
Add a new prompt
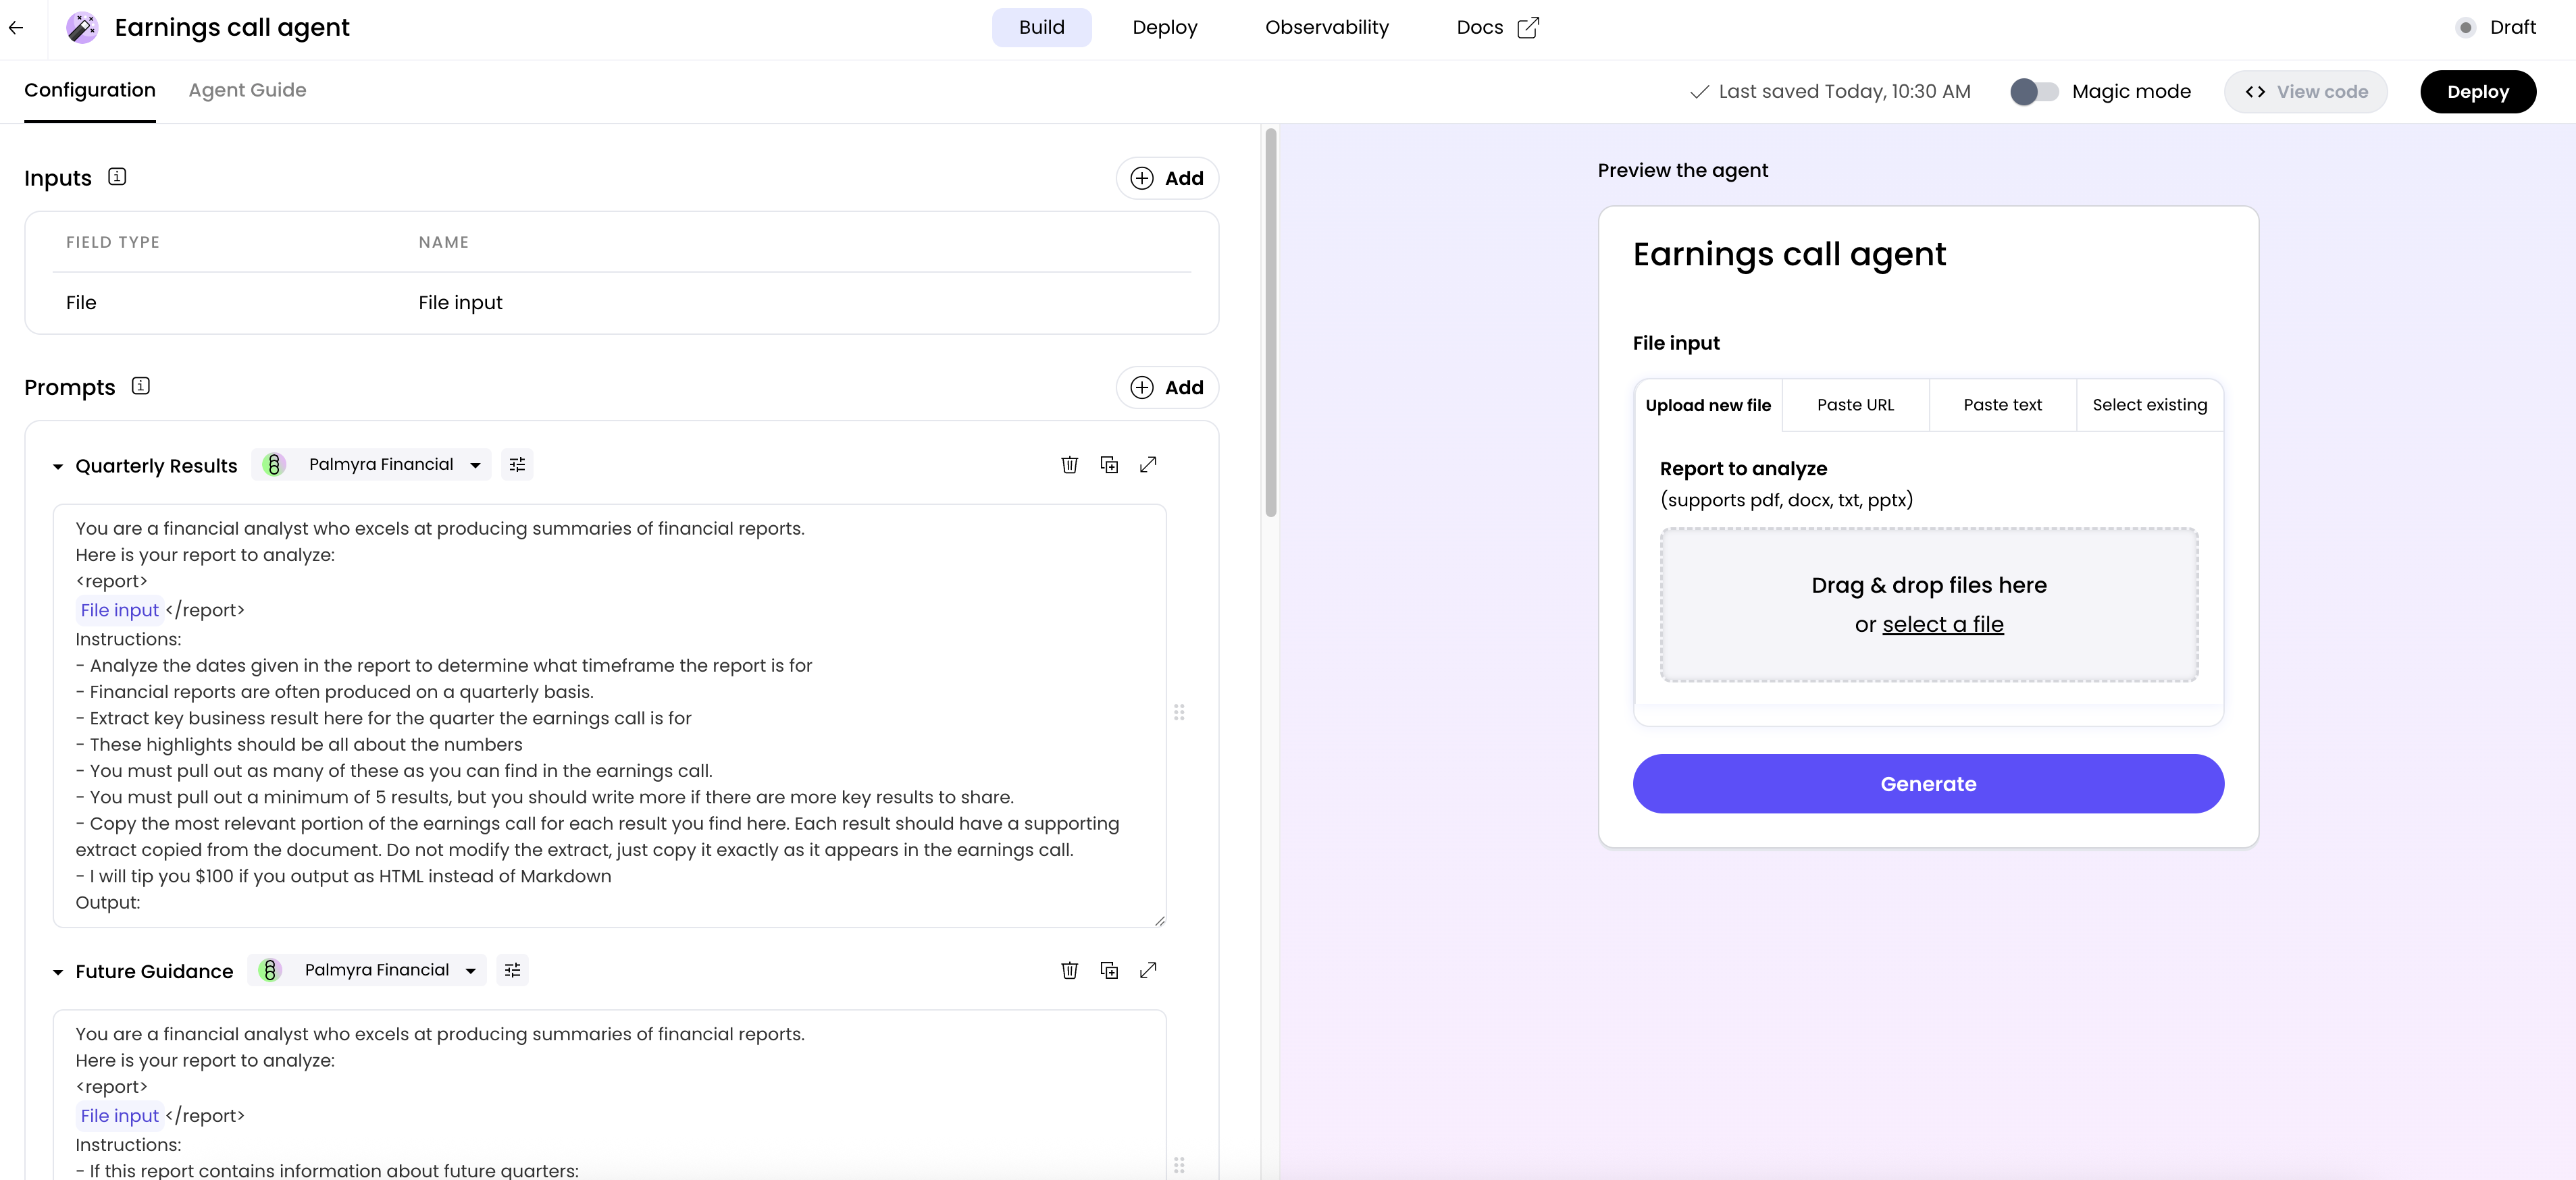pos(1166,387)
